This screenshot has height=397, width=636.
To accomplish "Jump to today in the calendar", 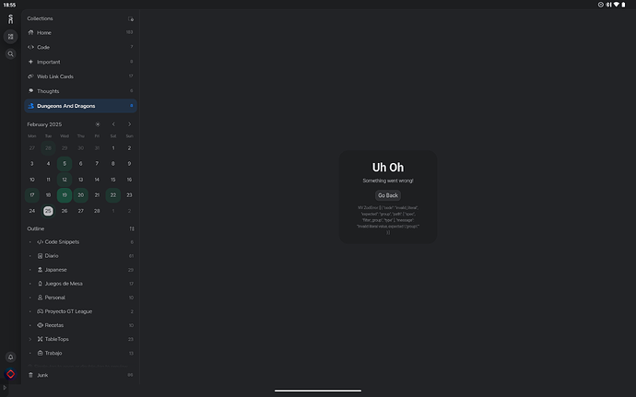I will click(98, 124).
